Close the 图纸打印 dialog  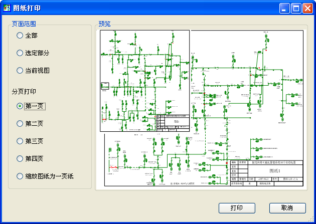308,9
